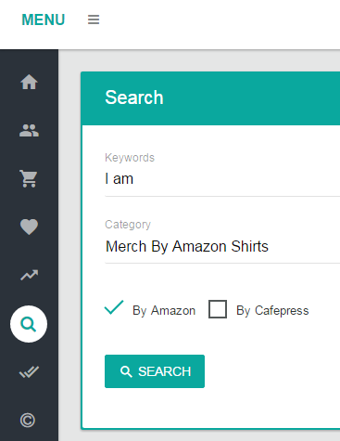This screenshot has height=441, width=340.
Task: Click the By Amazon label text
Action: click(x=164, y=310)
